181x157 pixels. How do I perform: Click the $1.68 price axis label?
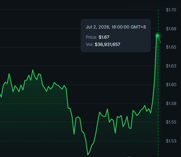point(171,29)
